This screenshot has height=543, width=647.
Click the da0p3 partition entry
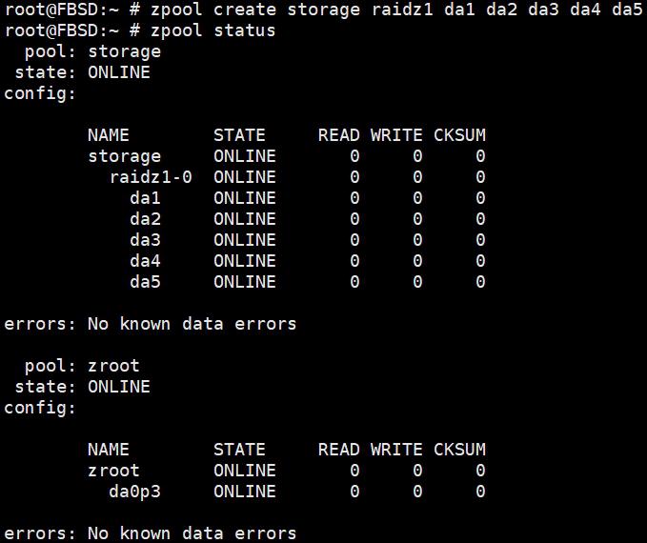tap(134, 493)
